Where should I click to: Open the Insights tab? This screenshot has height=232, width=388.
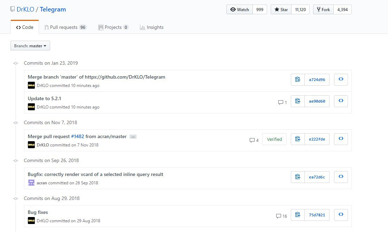[x=152, y=27]
